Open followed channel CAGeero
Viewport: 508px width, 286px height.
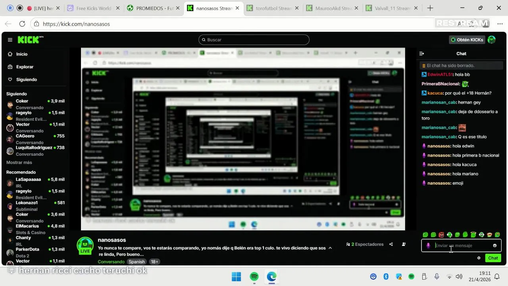(x=36, y=139)
